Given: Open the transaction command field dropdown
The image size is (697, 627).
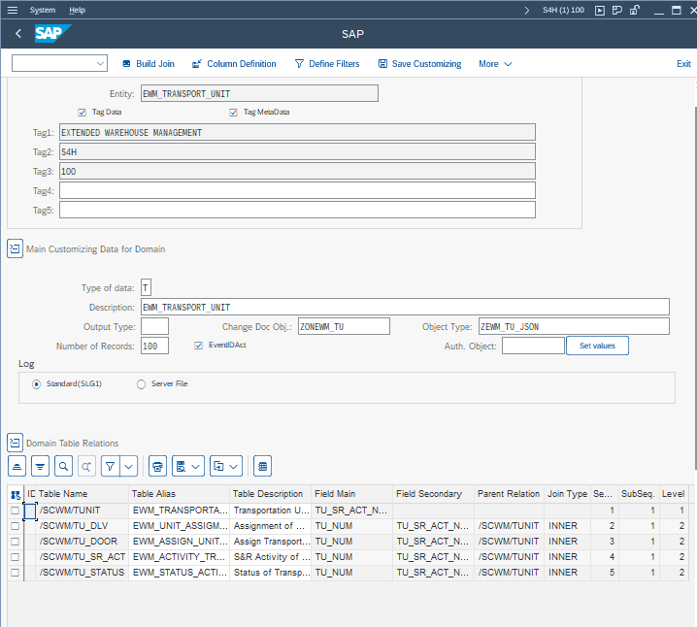Looking at the screenshot, I should tap(101, 64).
